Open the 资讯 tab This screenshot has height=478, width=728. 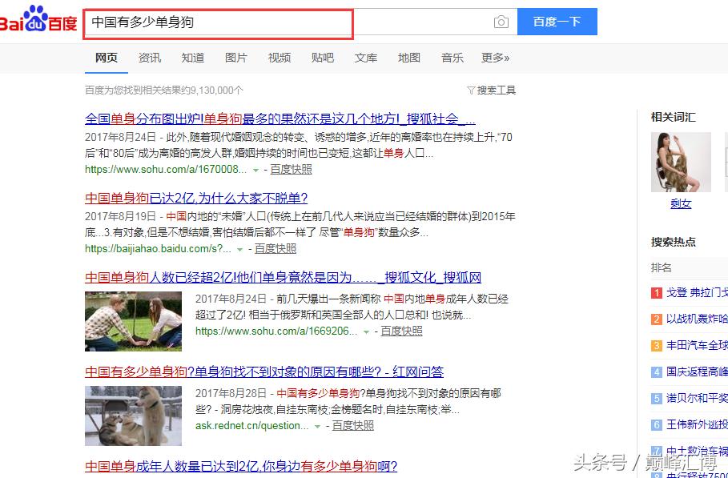(149, 58)
